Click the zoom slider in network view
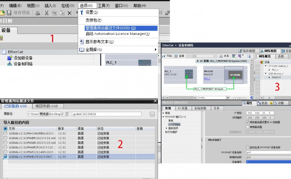Image resolution: width=291 pixels, height=179 pixels. point(240,98)
